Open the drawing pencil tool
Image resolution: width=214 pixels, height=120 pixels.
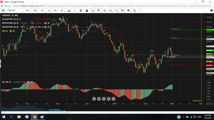tap(49, 10)
